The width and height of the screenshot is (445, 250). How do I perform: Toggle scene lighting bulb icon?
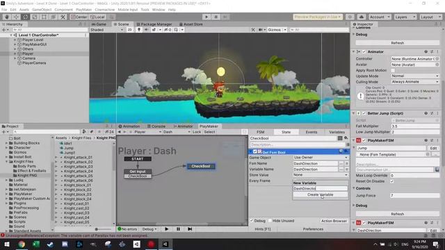coord(139,29)
